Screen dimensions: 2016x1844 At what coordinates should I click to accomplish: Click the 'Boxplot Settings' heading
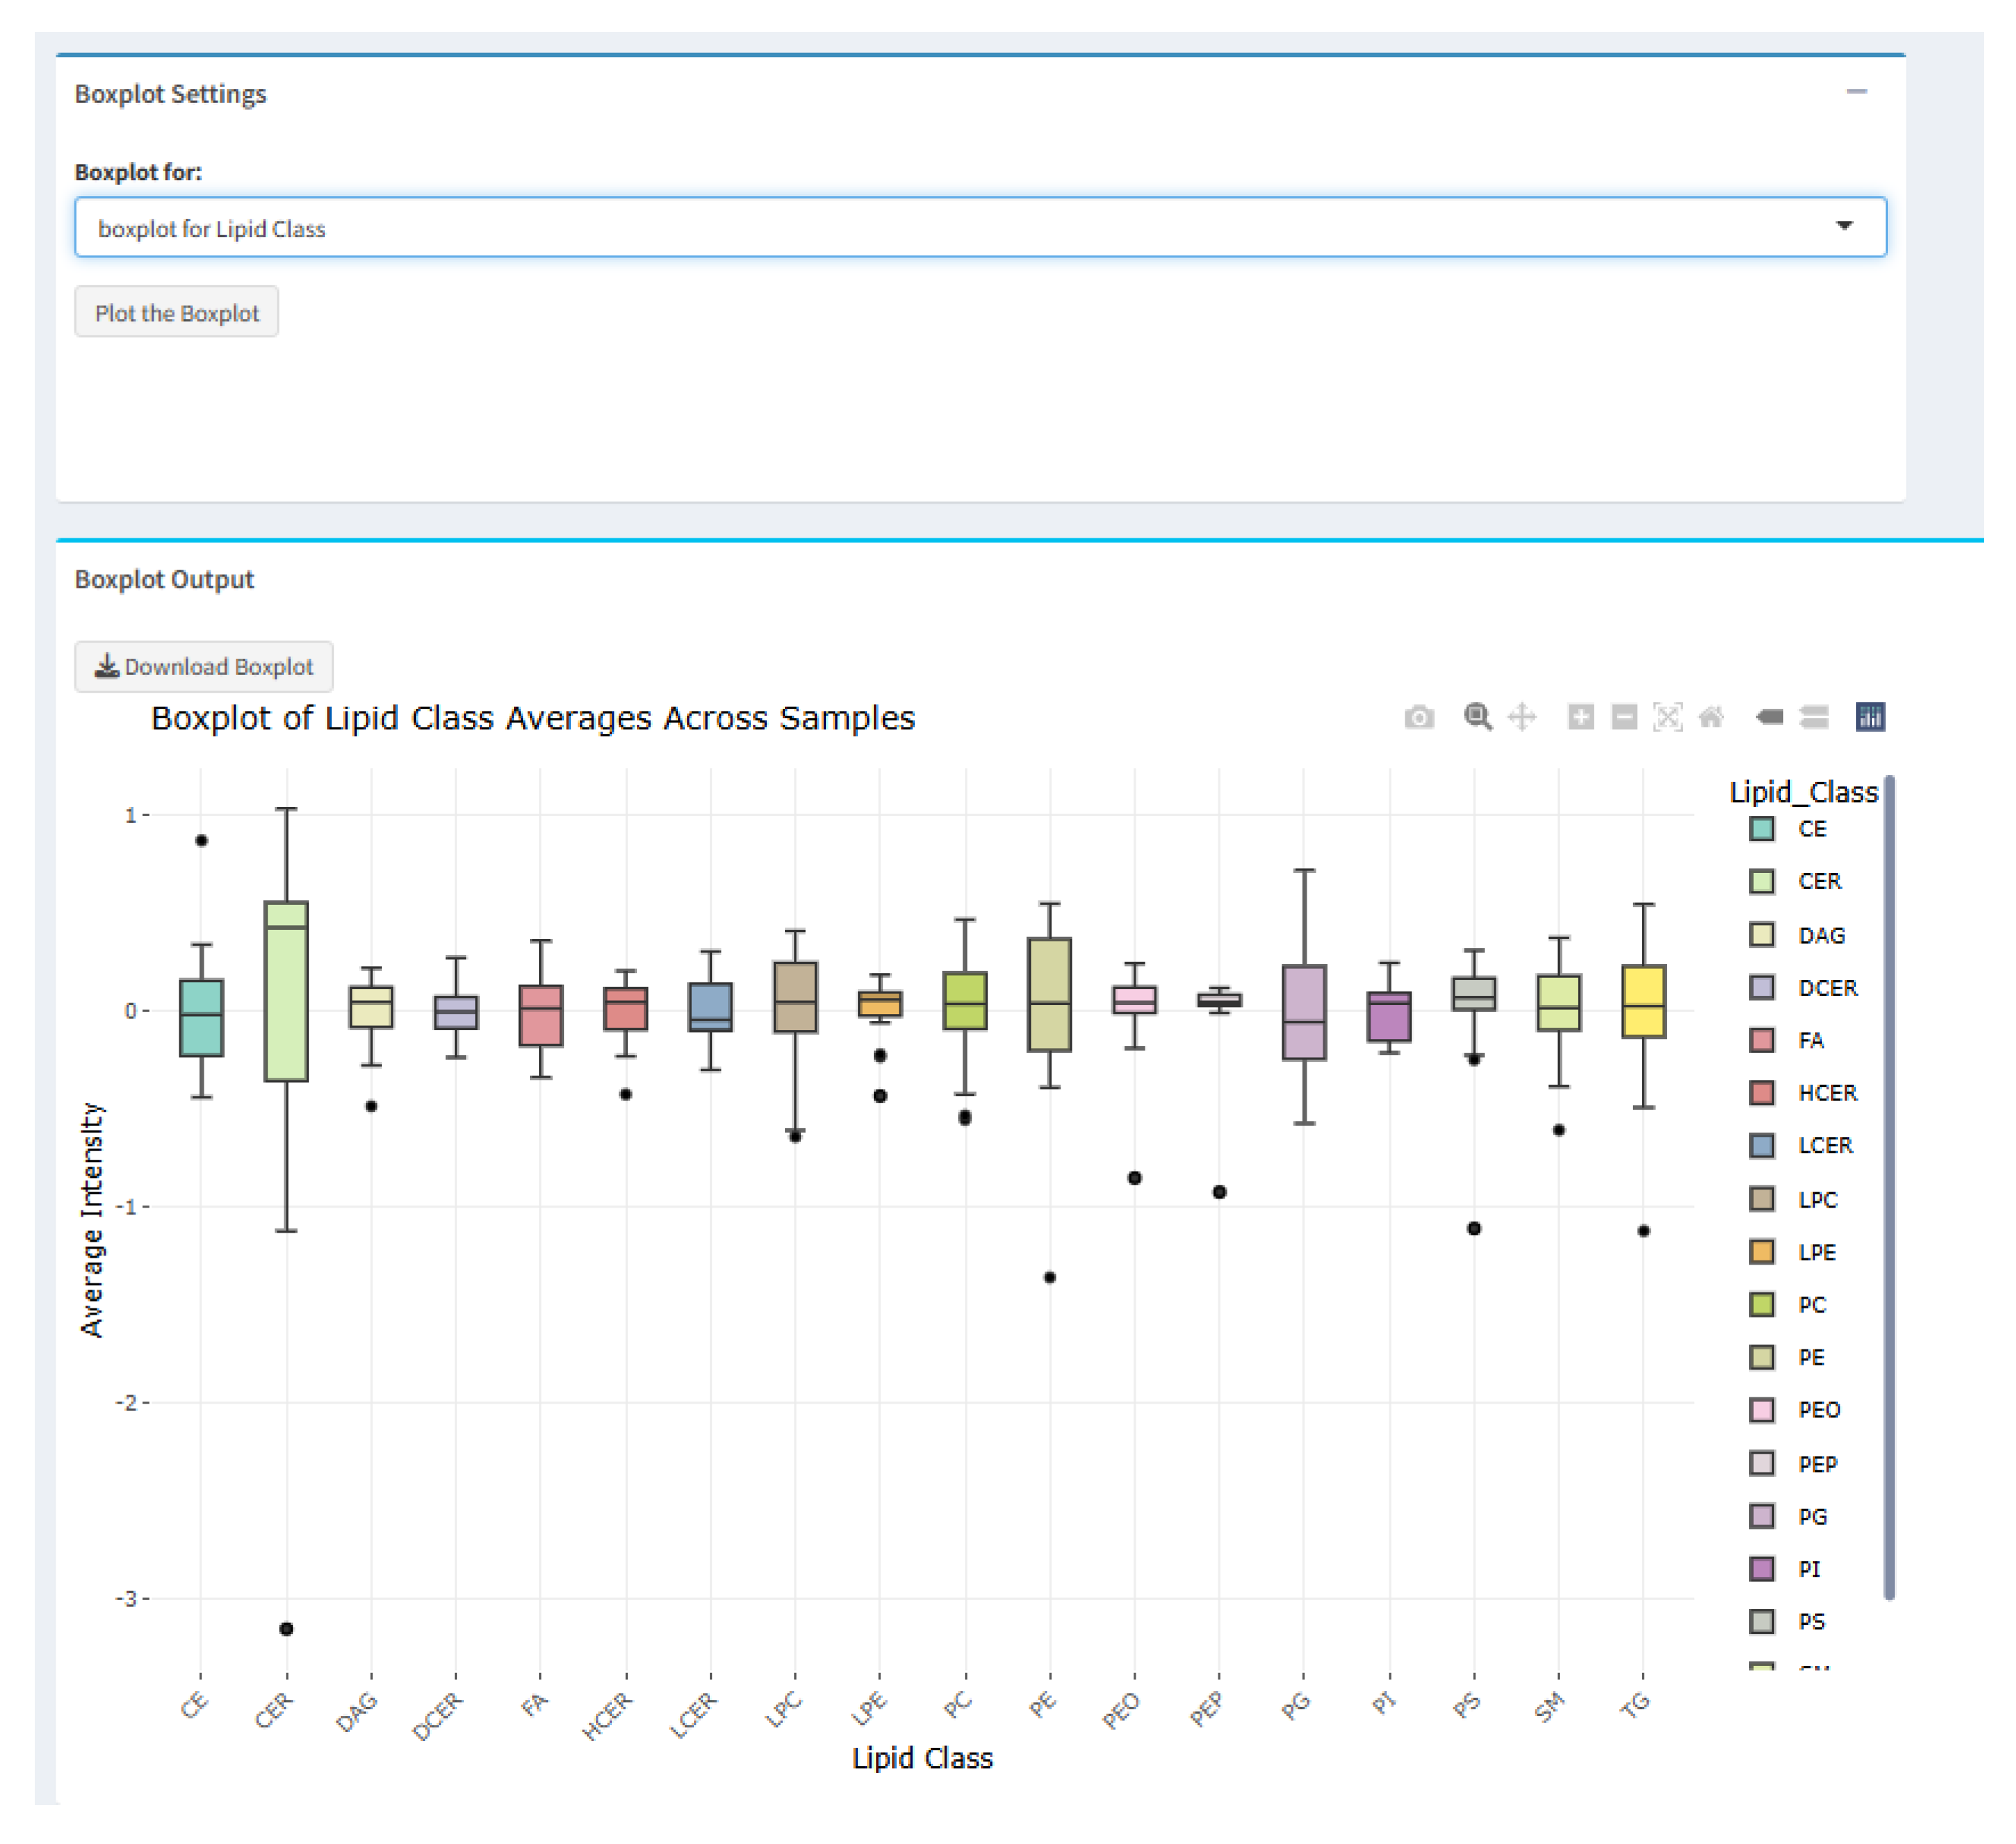coord(170,93)
